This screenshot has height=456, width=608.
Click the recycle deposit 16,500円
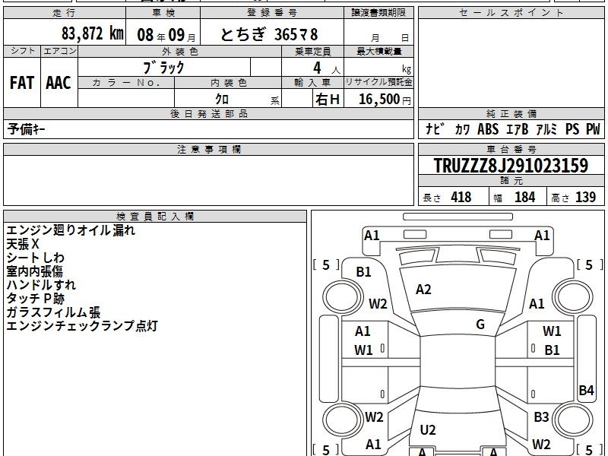[385, 100]
